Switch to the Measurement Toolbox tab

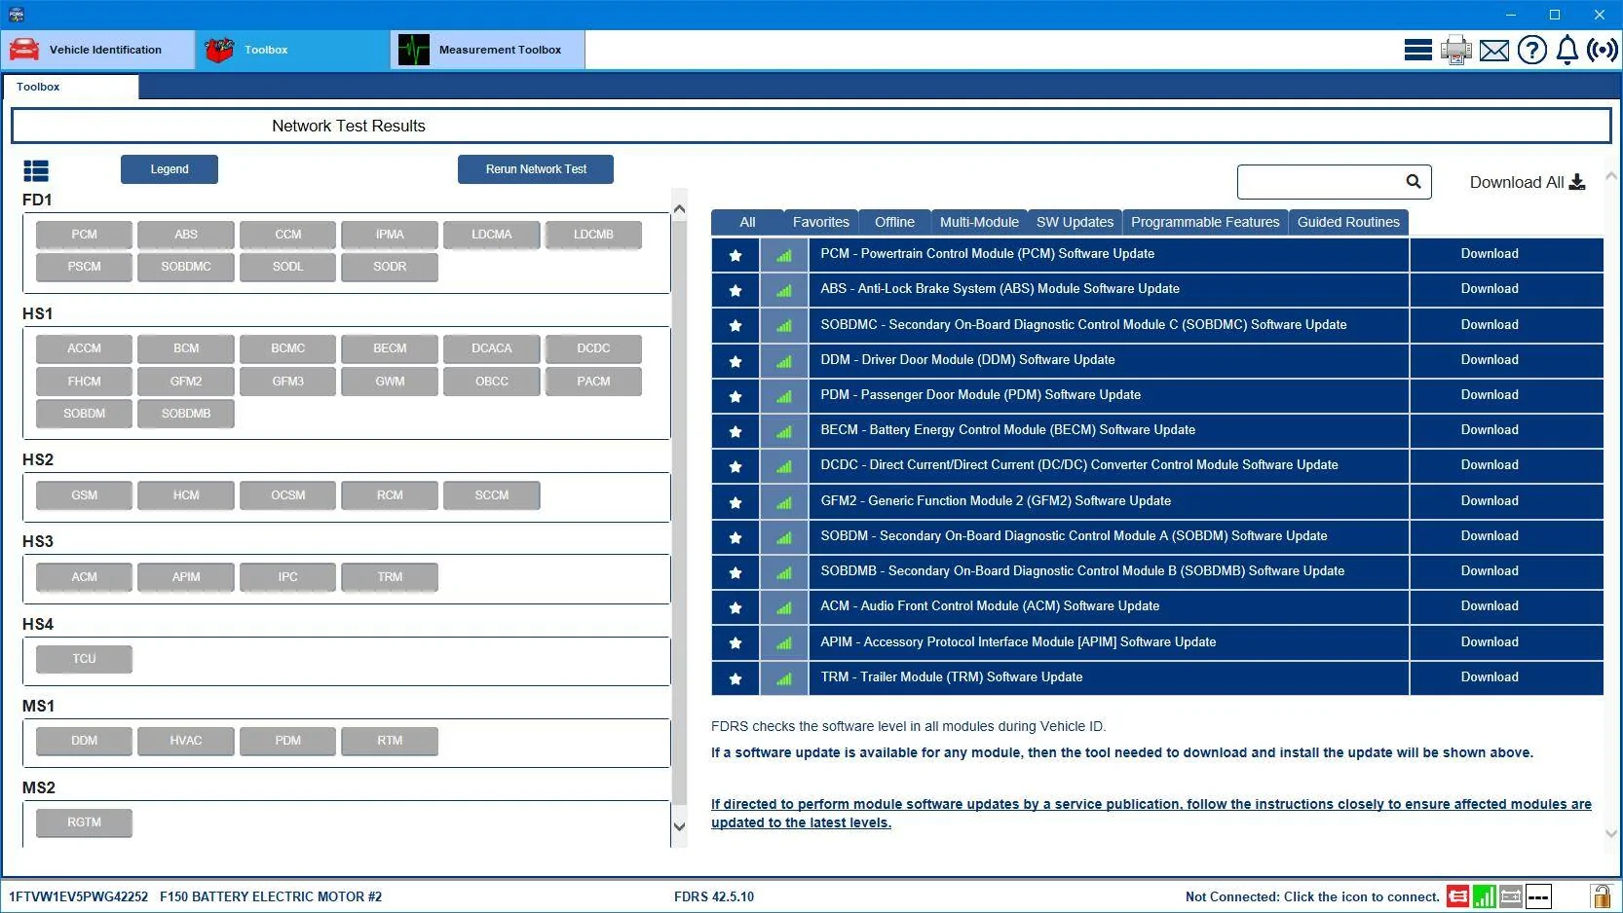(x=488, y=50)
